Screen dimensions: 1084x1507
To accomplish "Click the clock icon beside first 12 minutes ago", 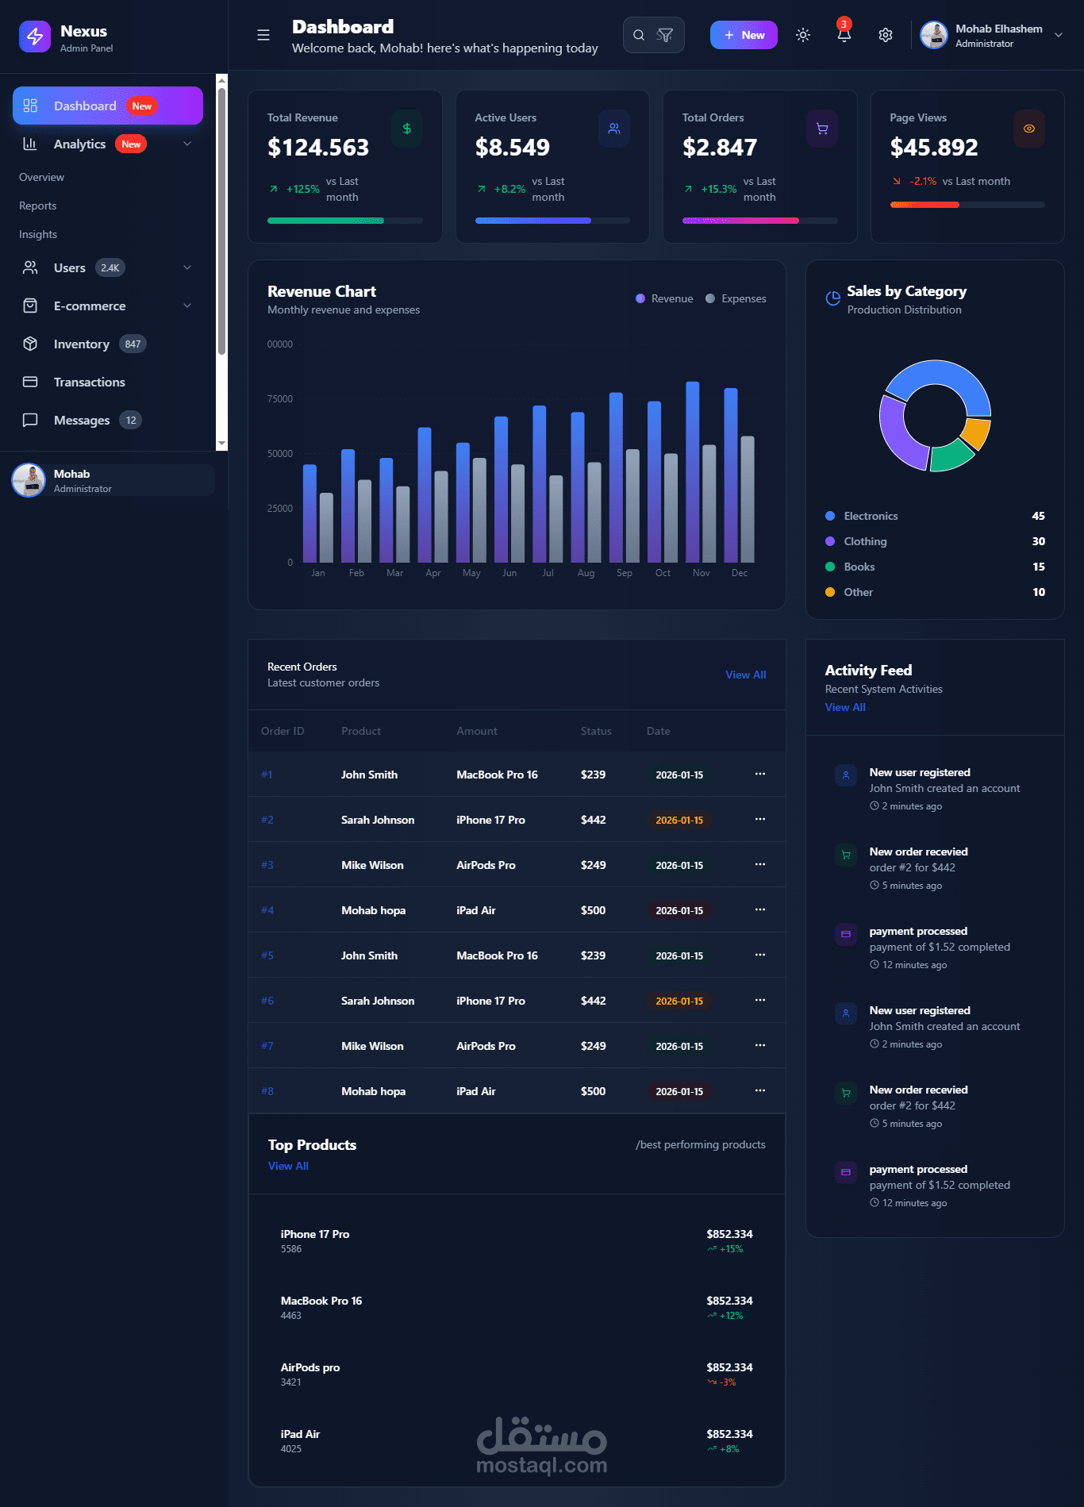I will pyautogui.click(x=875, y=965).
